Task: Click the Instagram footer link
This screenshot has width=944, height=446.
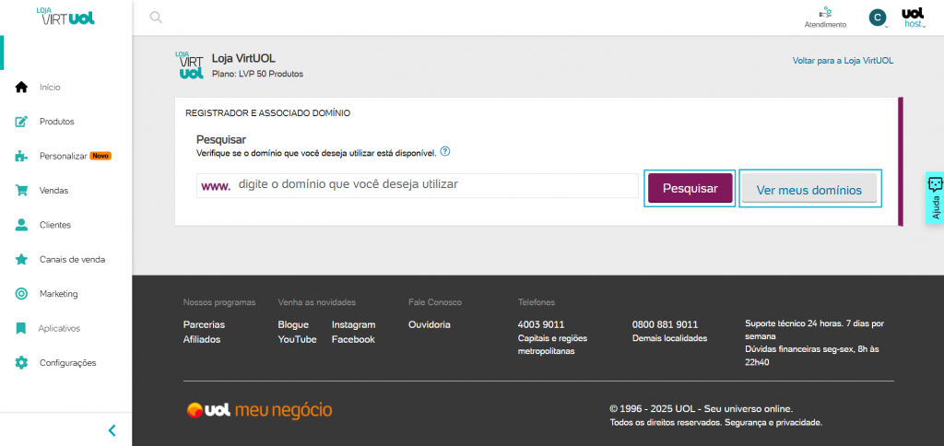Action: coord(353,324)
